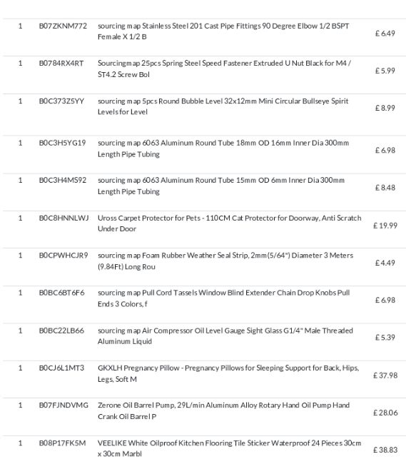Select the Stainless Steel Pipe Fittings description
The height and width of the screenshot is (464, 406).
(x=223, y=31)
